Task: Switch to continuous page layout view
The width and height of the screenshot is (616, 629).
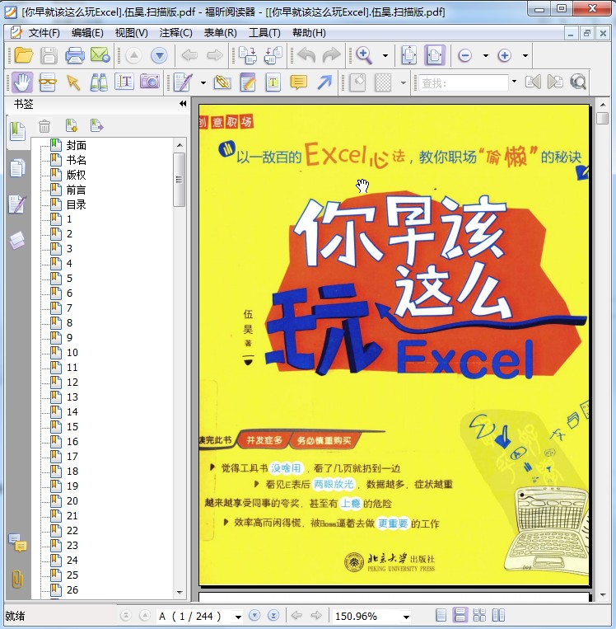Action: [x=460, y=615]
